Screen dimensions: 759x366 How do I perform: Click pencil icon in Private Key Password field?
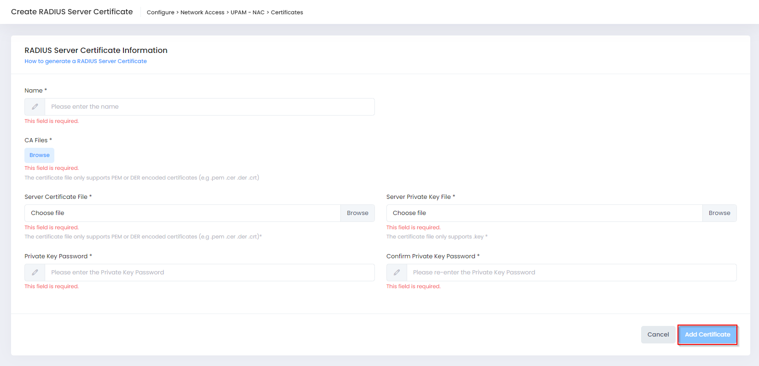click(35, 273)
